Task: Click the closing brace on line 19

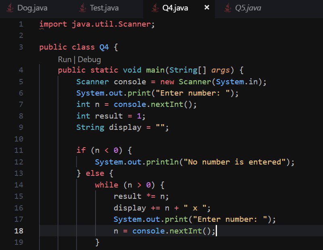Action: [97, 242]
